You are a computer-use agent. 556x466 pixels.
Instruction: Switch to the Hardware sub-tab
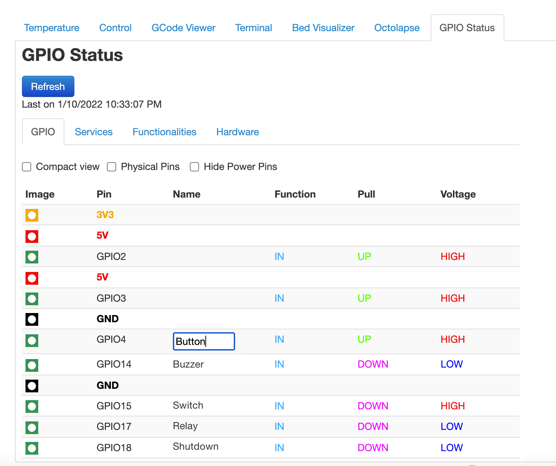point(238,132)
